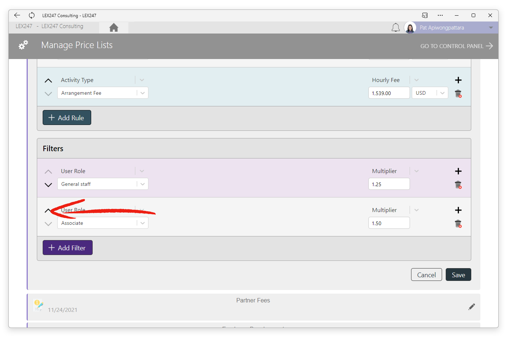Move the Arrangement Fee rule up
The image size is (507, 337).
[48, 81]
